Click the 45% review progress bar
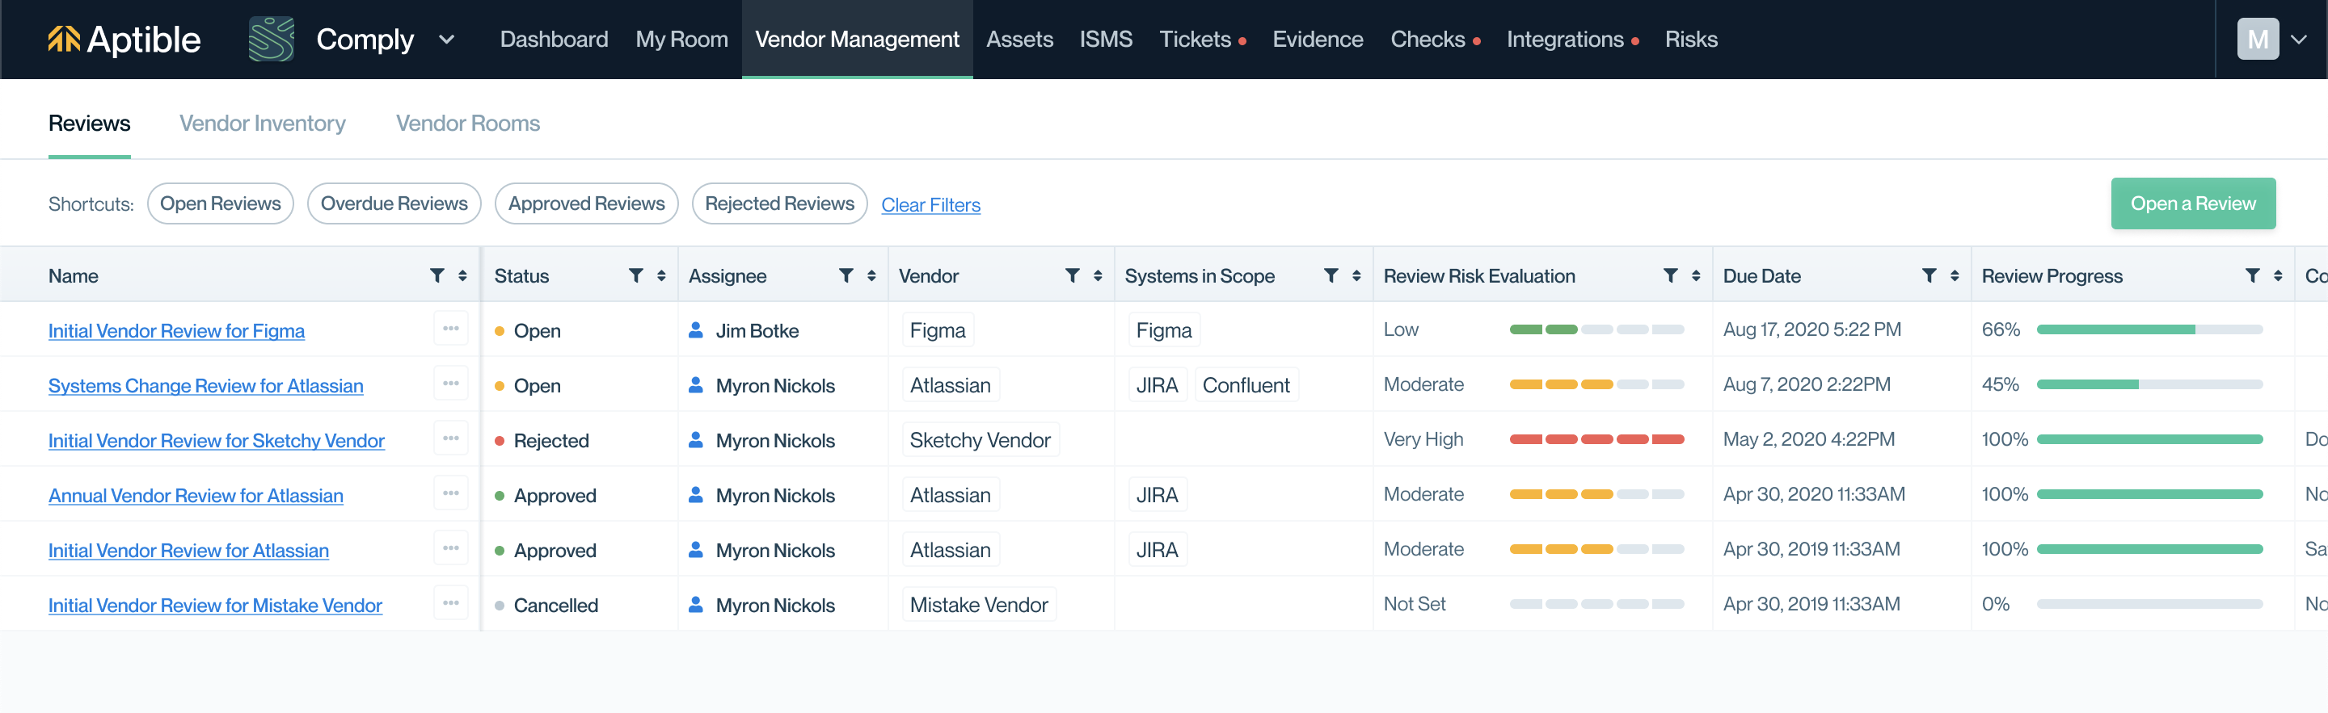The height and width of the screenshot is (713, 2328). click(x=2149, y=384)
